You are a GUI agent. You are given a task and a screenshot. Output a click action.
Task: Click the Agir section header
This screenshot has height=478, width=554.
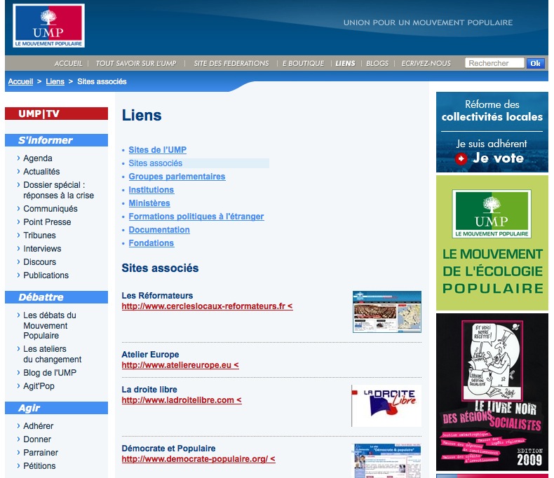(x=57, y=408)
